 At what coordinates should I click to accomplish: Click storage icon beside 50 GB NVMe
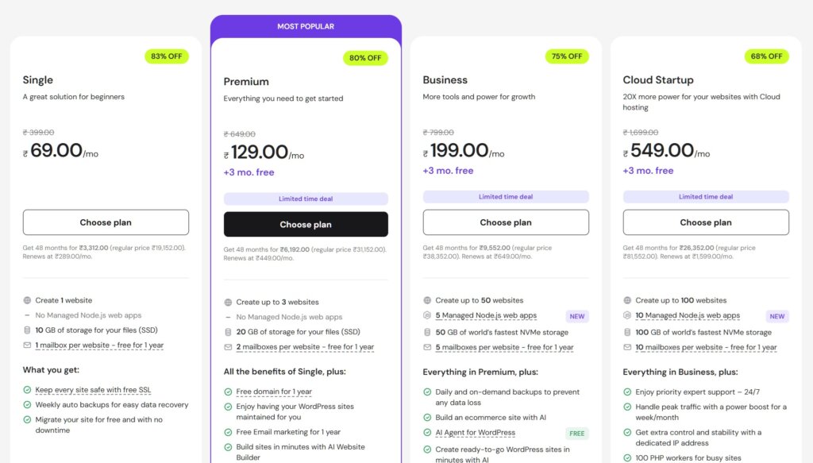coord(427,333)
